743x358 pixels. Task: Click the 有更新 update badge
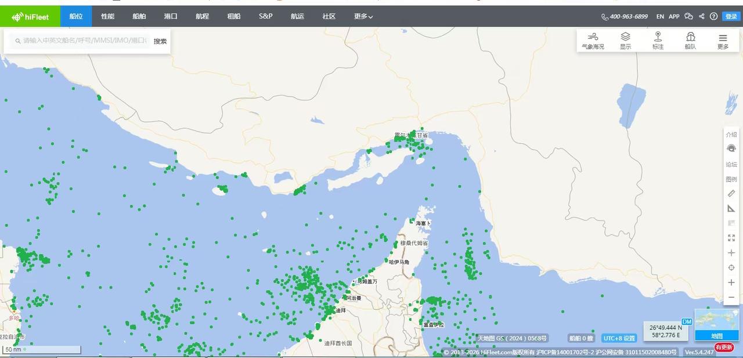pyautogui.click(x=724, y=348)
